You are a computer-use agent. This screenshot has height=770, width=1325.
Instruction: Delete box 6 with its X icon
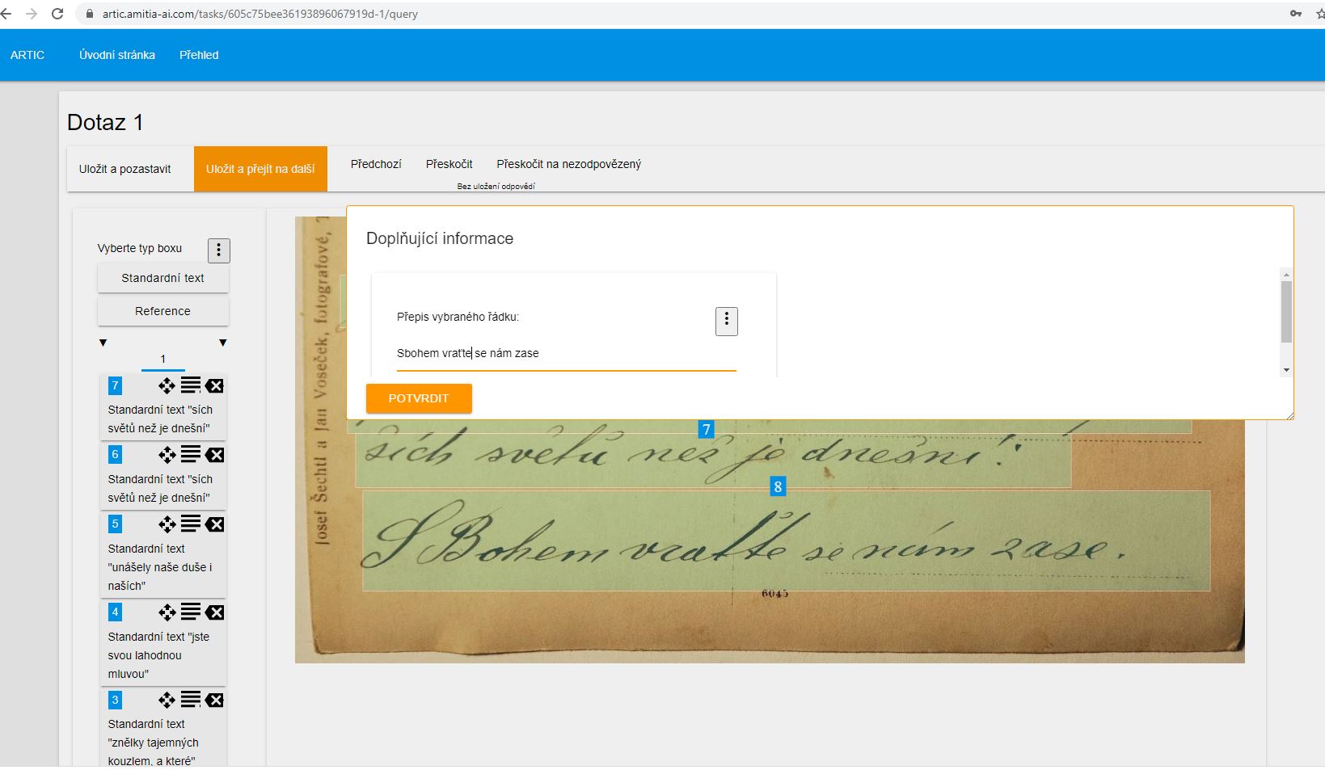click(214, 455)
